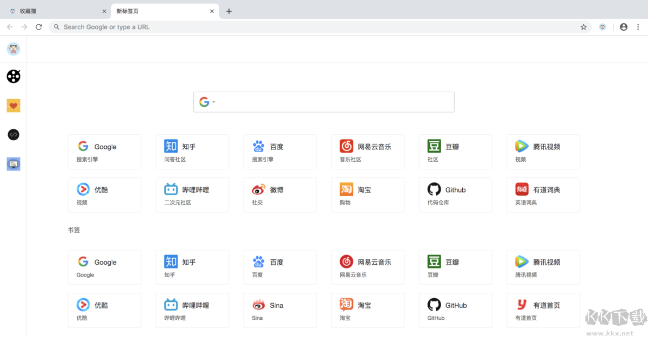Open the 网易云音乐 bookmark under 书签
The height and width of the screenshot is (337, 648).
point(368,267)
